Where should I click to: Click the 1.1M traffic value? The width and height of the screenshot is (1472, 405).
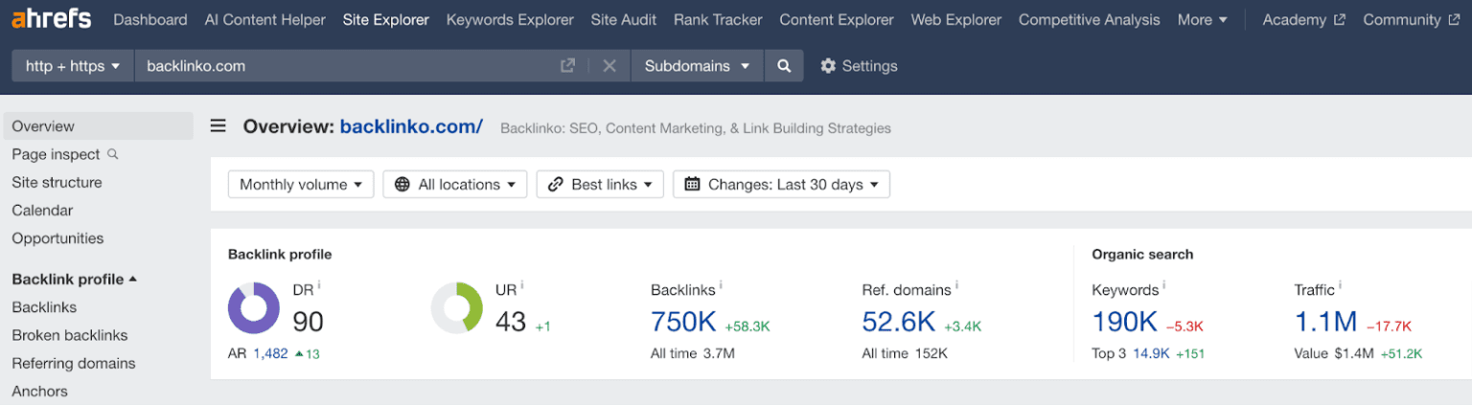(1326, 322)
